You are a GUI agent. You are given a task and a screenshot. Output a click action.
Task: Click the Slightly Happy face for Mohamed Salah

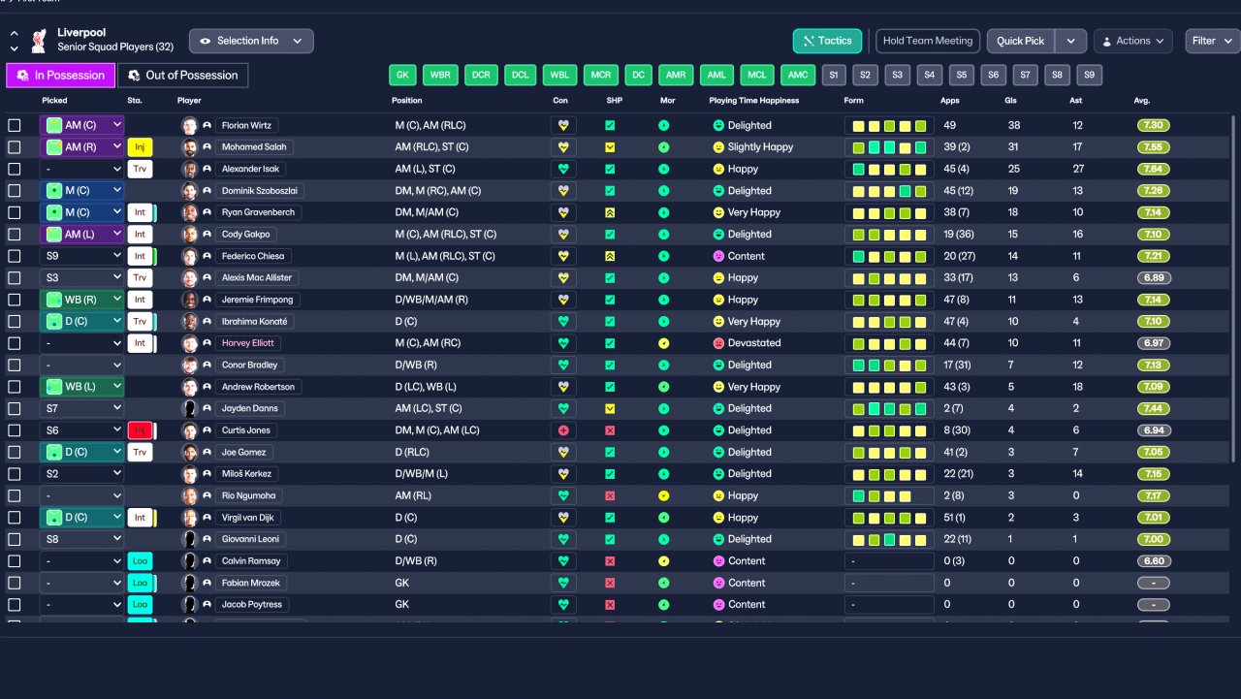tap(718, 147)
